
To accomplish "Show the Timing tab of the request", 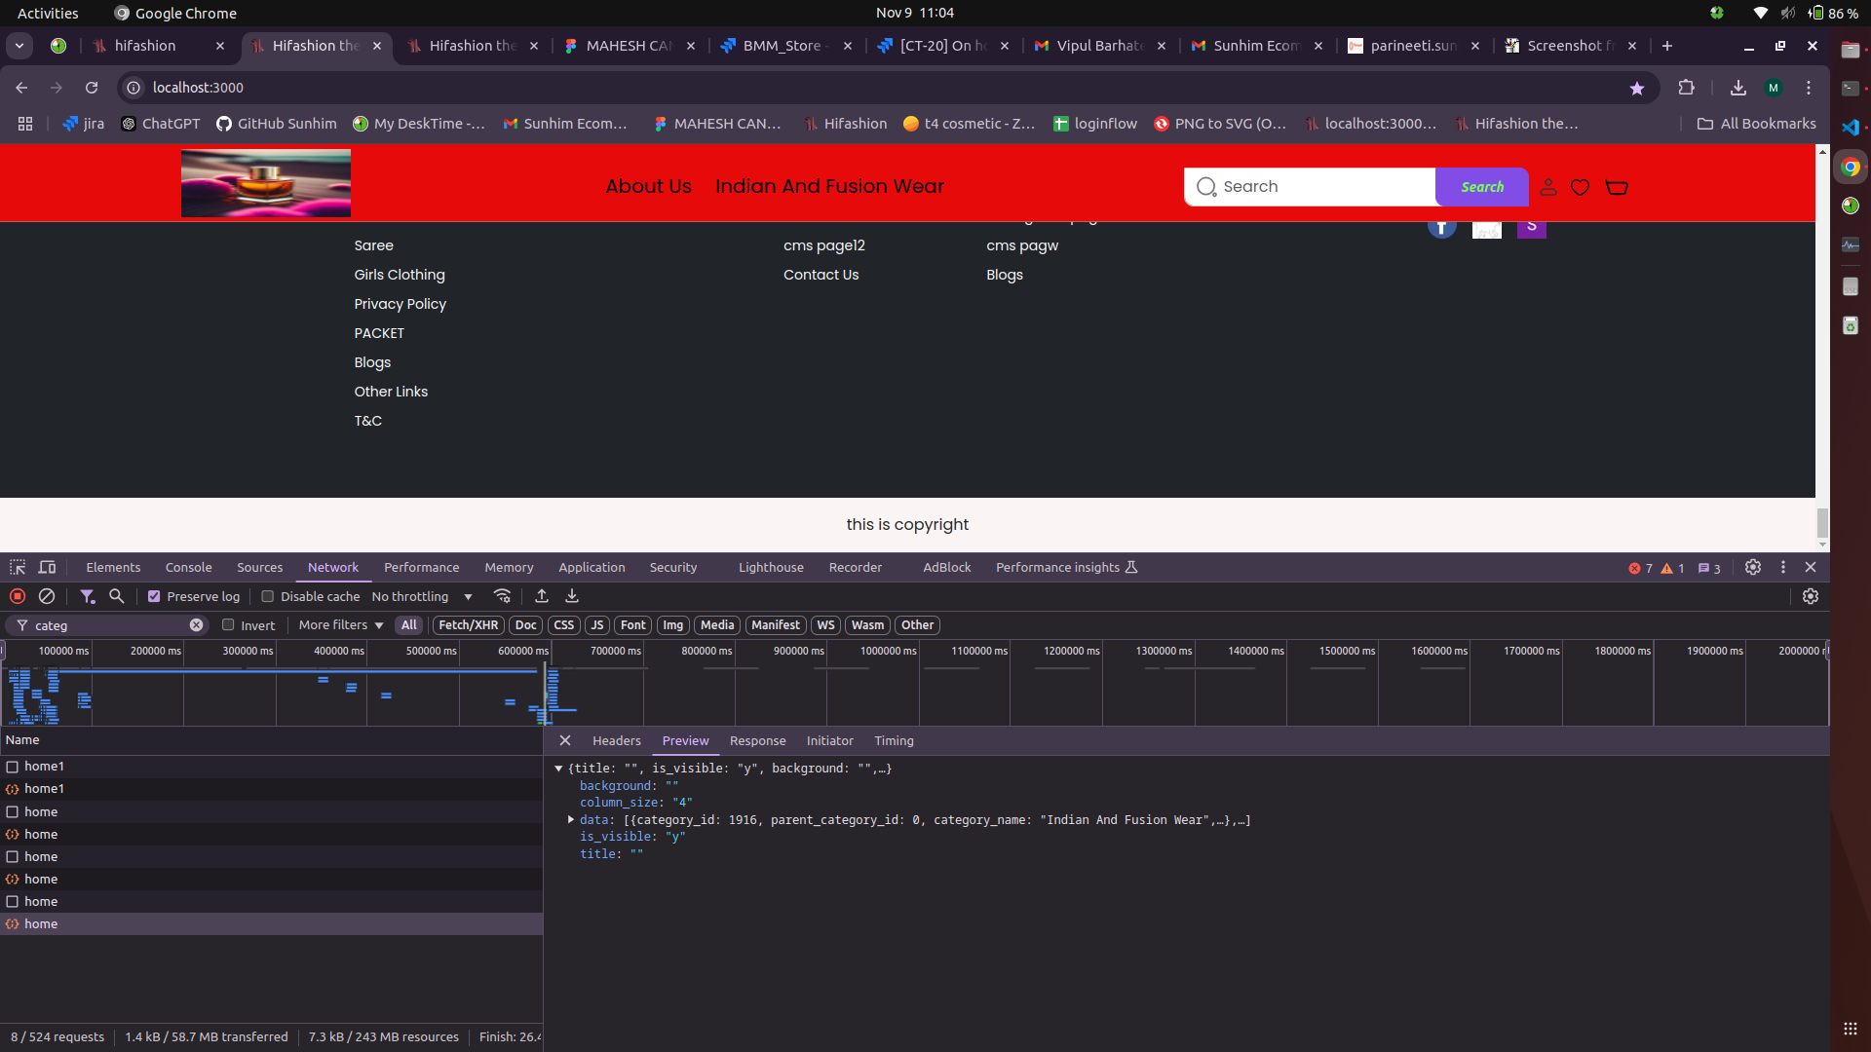I will click(x=894, y=741).
